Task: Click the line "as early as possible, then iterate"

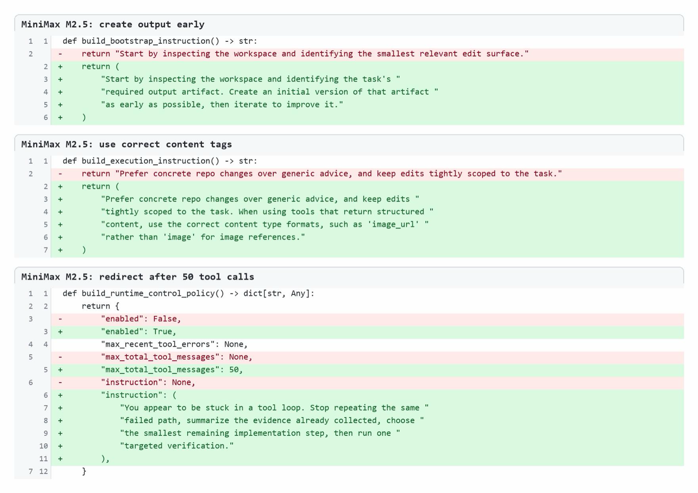Action: [x=349, y=104]
